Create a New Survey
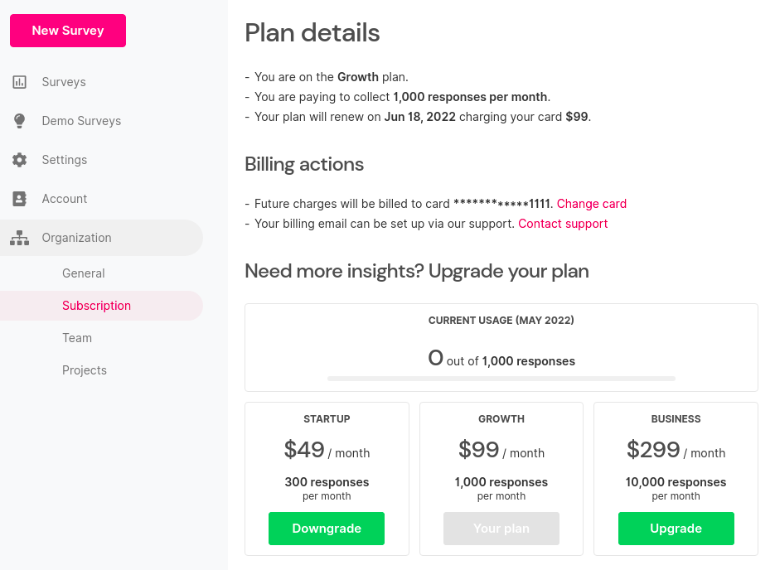775x570 pixels. coord(68,31)
